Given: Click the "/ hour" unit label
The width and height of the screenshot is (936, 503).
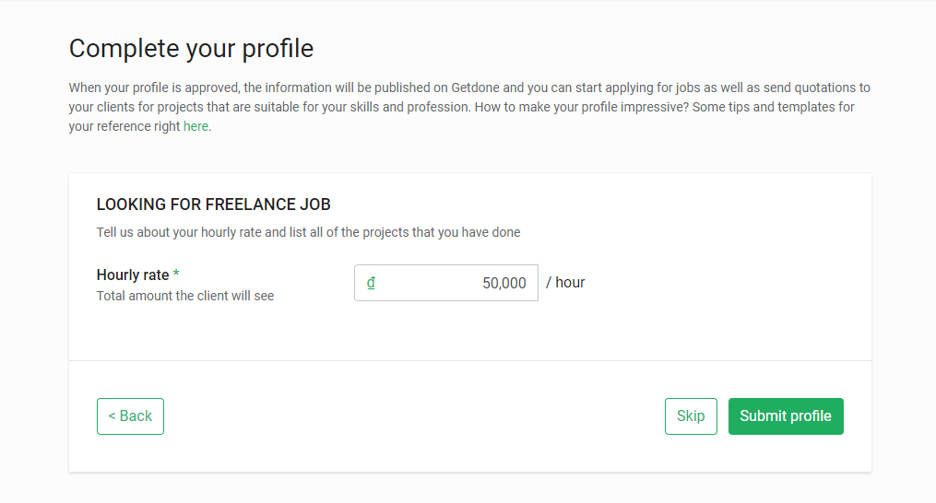Looking at the screenshot, I should point(565,283).
